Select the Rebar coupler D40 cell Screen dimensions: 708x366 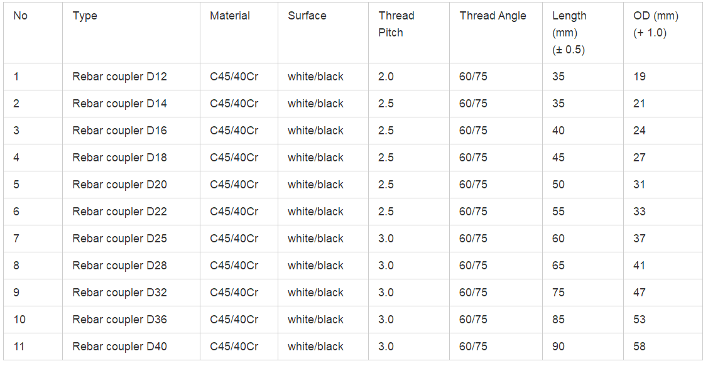tap(131, 347)
